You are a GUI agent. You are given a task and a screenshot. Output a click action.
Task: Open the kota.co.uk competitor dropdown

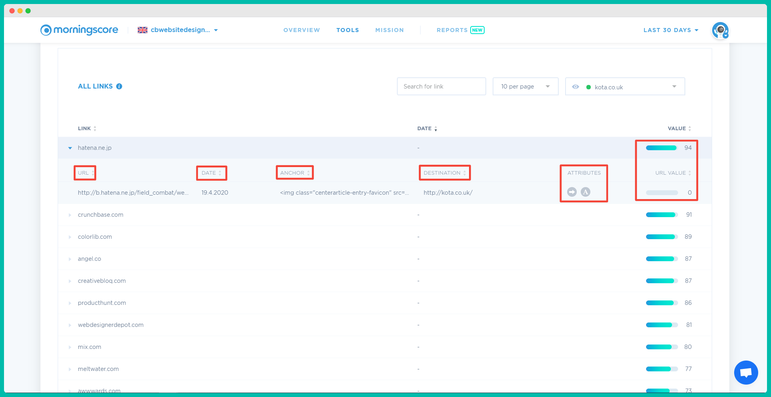(625, 87)
